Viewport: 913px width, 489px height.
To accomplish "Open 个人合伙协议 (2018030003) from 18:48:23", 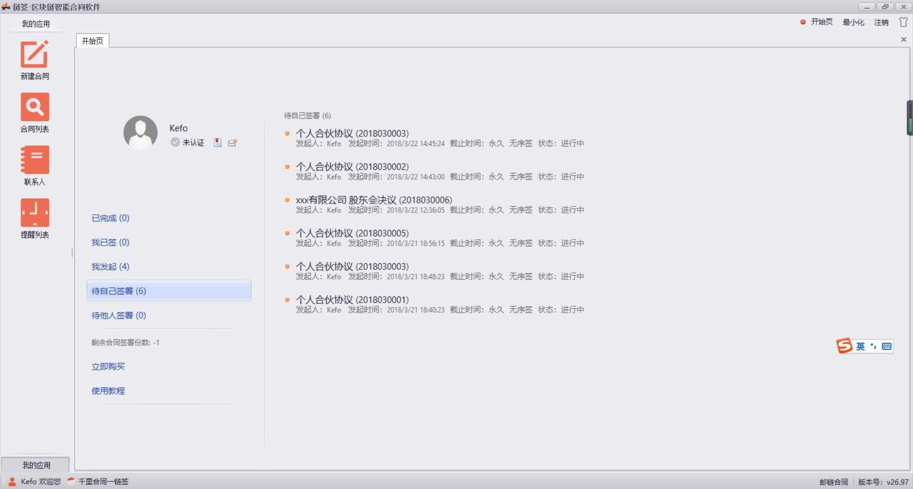I will [x=352, y=267].
